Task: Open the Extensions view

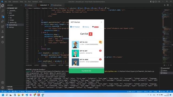Action: tap(3, 26)
